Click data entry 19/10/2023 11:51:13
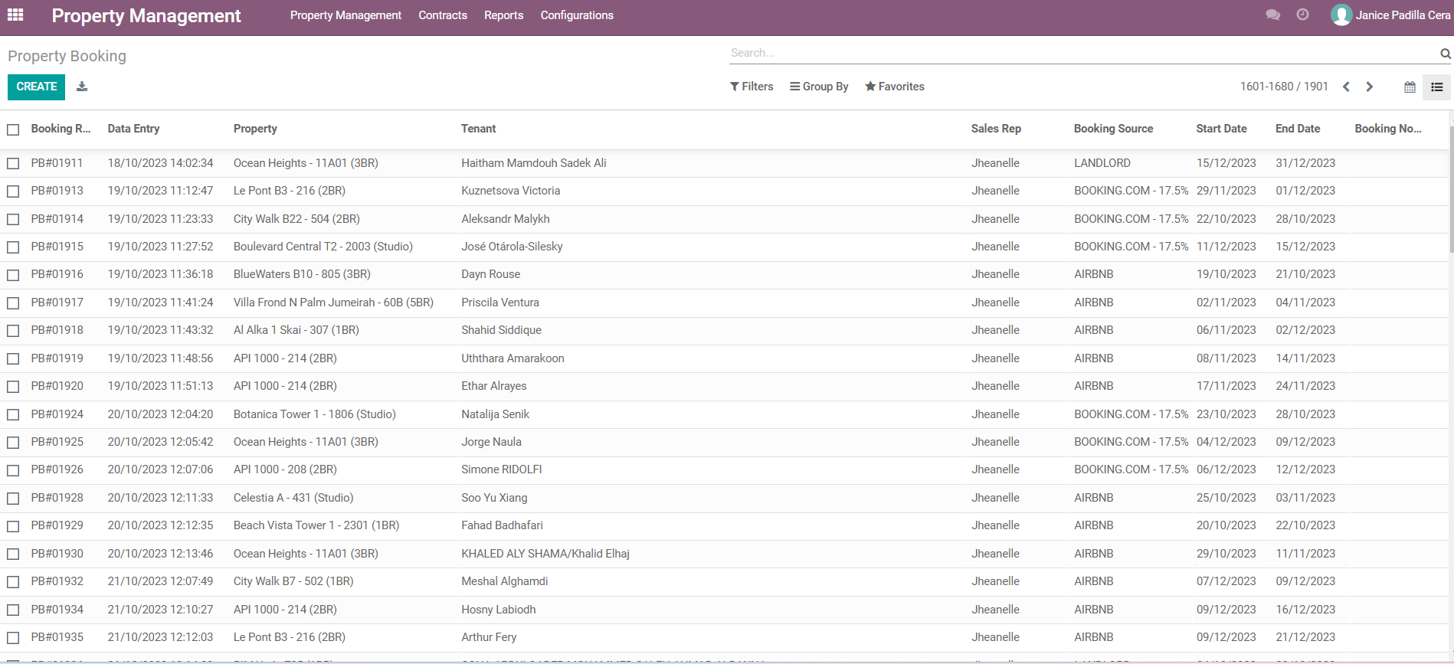 [160, 386]
